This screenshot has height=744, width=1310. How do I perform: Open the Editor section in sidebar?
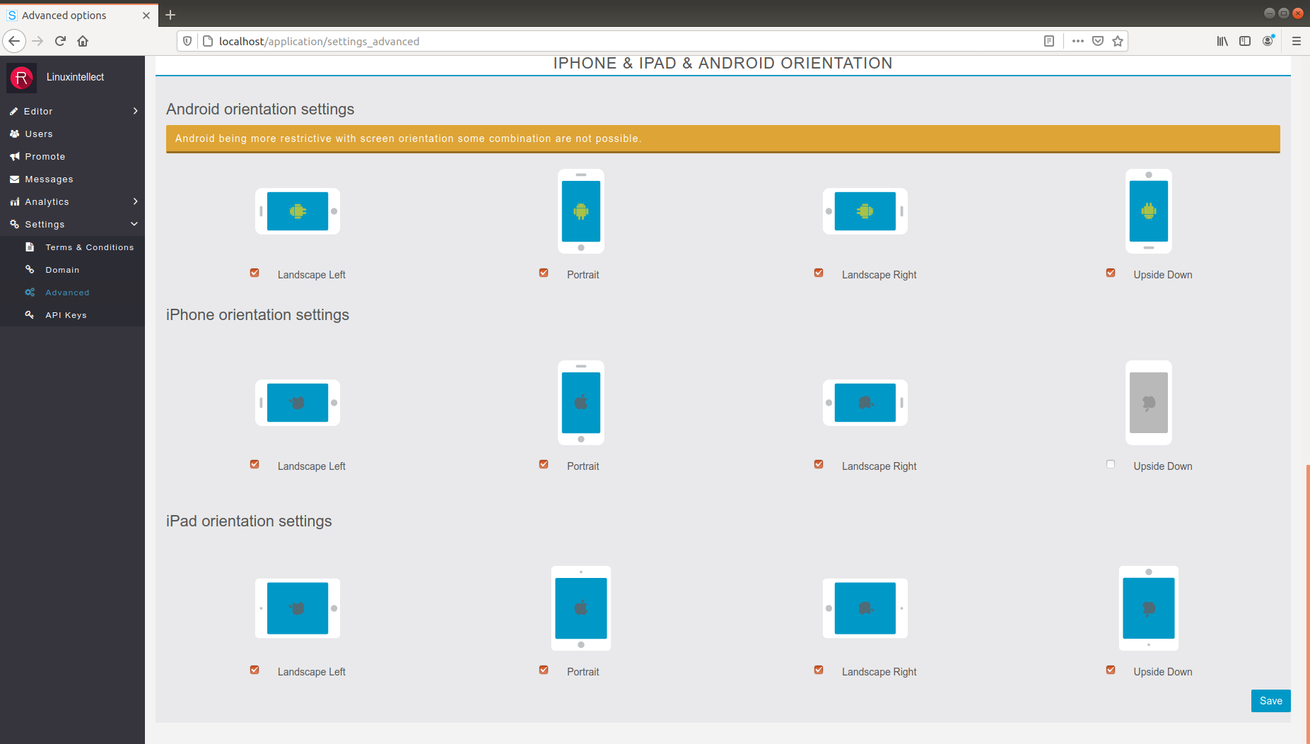[x=37, y=111]
